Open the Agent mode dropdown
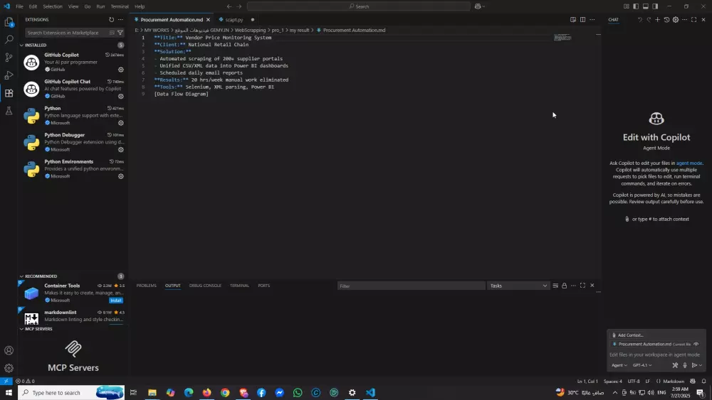This screenshot has width=712, height=400. coord(619,365)
